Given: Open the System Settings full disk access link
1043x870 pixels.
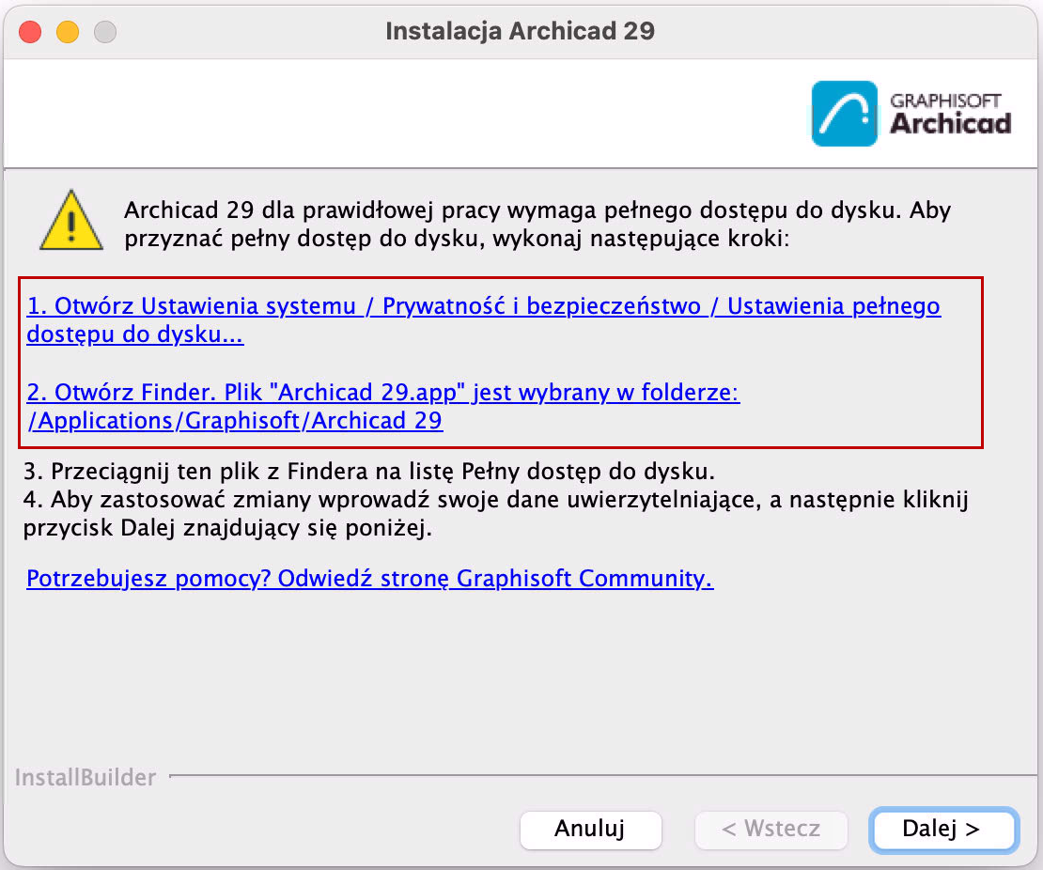Looking at the screenshot, I should point(484,320).
